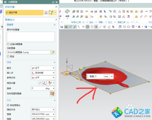Image resolution: width=152 pixels, height=120 pixels.
Task: Collapse the 图像定义 section
Action: 56,19
